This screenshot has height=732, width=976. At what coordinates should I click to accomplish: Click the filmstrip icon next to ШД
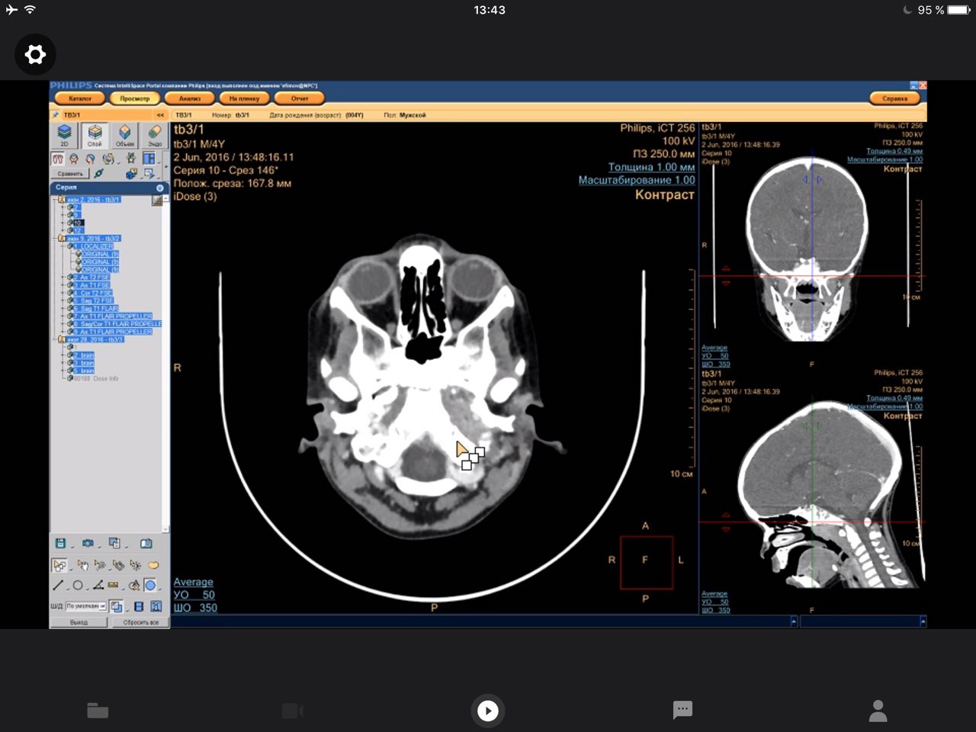pos(139,606)
